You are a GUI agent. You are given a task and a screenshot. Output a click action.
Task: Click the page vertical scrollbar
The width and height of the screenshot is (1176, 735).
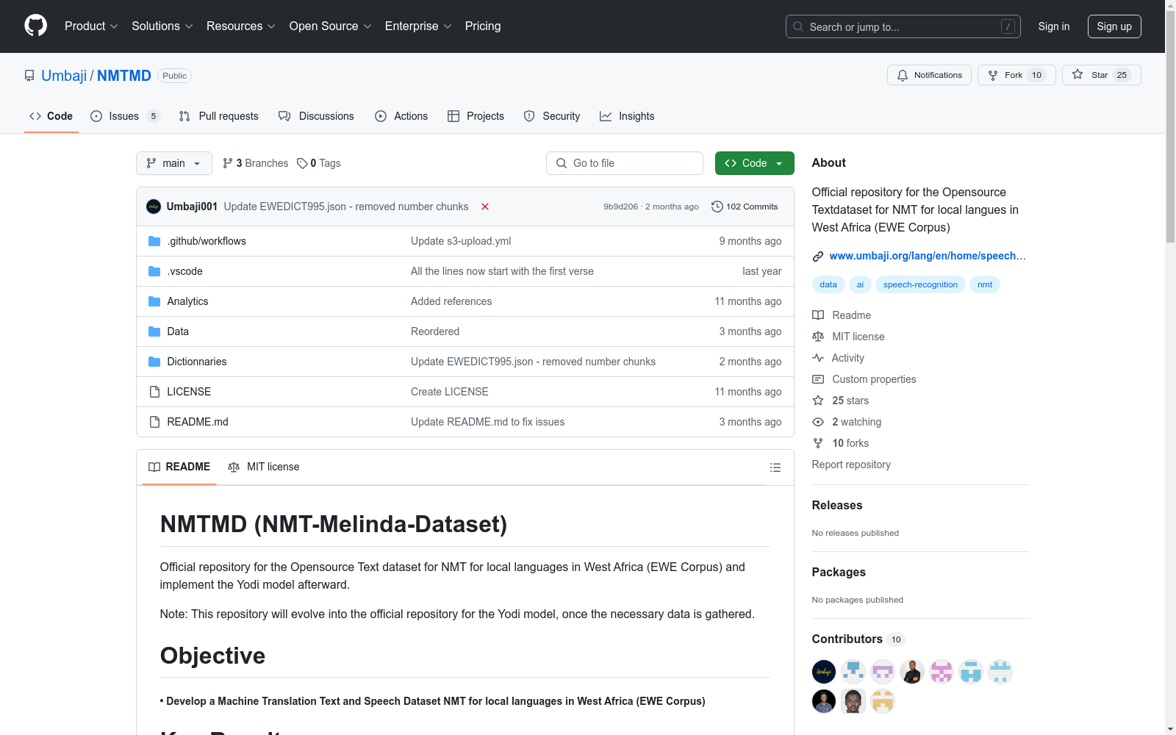click(x=1170, y=367)
